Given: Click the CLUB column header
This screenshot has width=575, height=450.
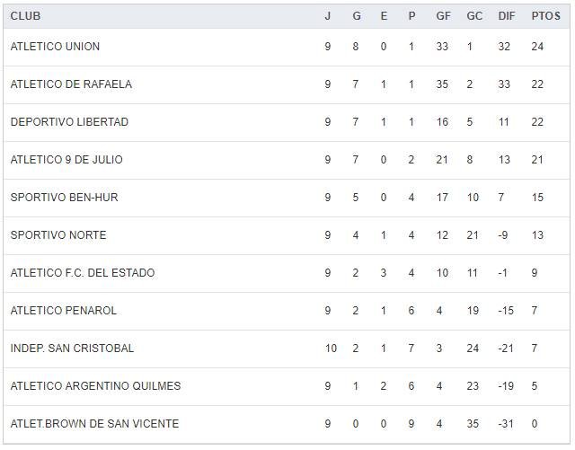Looking at the screenshot, I should pyautogui.click(x=25, y=16).
